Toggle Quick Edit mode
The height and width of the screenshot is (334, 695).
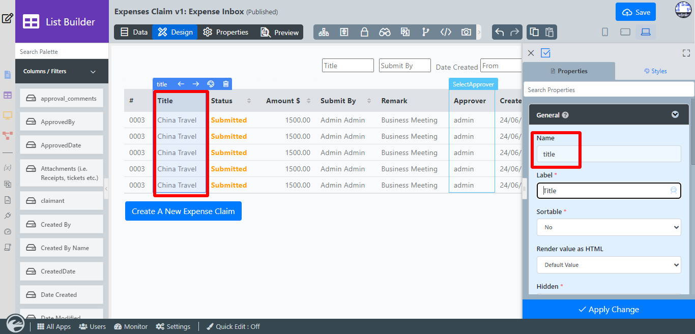tap(233, 326)
